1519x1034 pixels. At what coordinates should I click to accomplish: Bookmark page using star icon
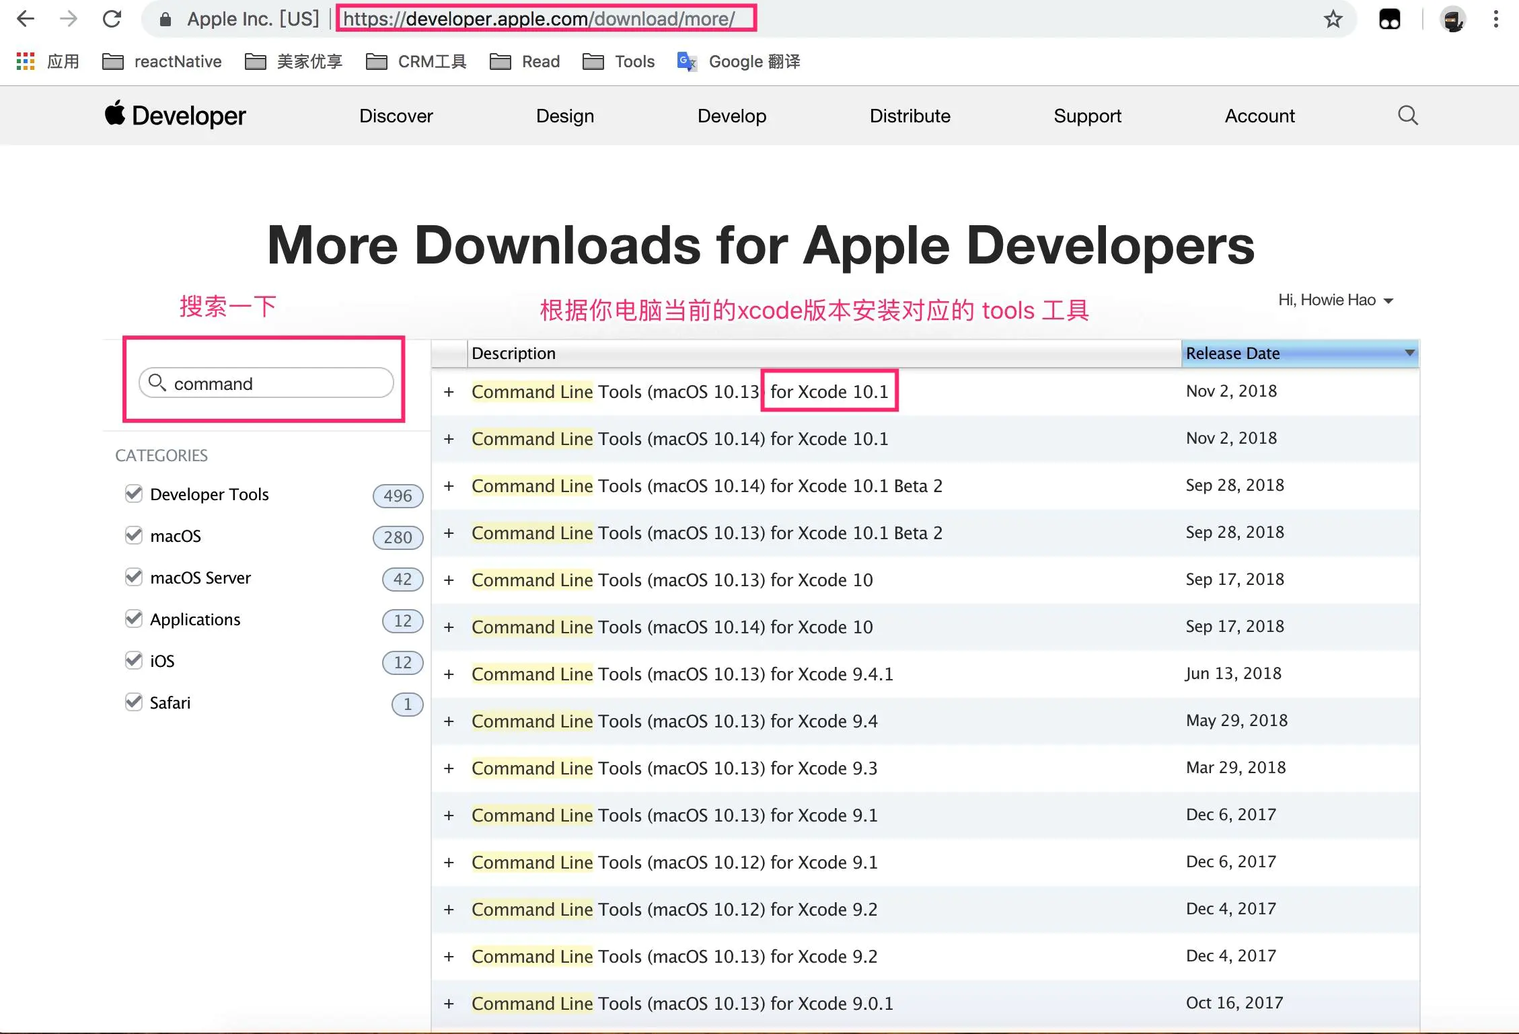1333,19
